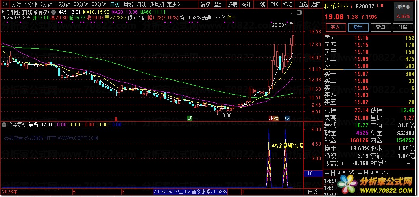Image resolution: width=419 pixels, height=197 pixels.
Task: Click the diamond marker icon above chart
Action: 292,12
